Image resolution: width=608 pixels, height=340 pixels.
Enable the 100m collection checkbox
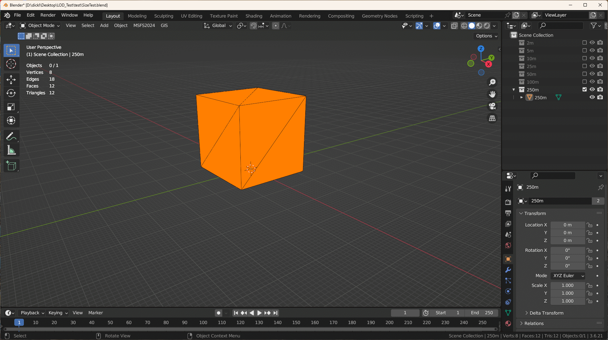coord(585,82)
